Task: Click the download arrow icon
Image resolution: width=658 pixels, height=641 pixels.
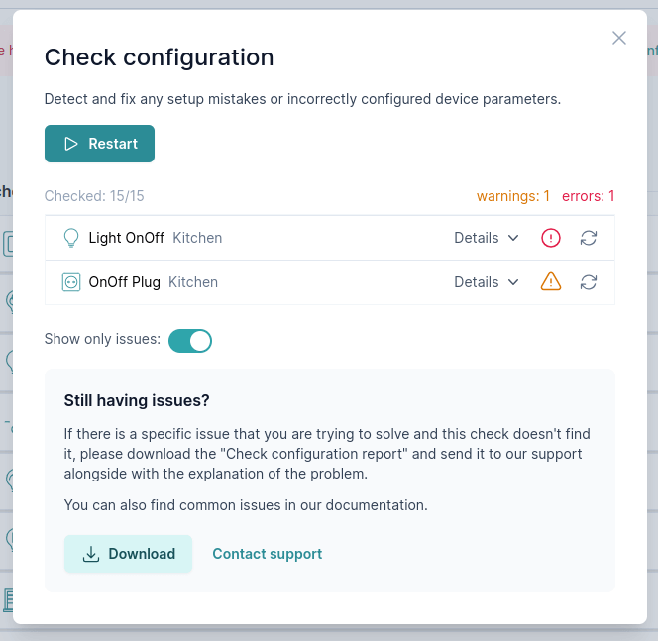Action: pyautogui.click(x=91, y=554)
